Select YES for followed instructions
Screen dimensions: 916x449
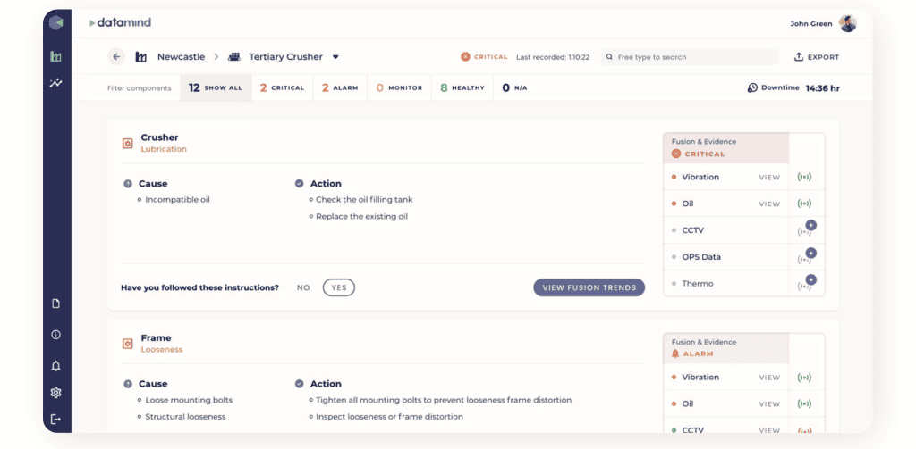point(339,287)
